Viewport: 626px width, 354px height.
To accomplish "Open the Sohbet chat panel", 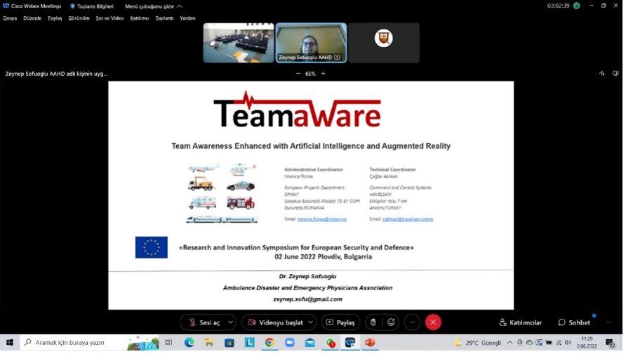I will click(x=574, y=322).
